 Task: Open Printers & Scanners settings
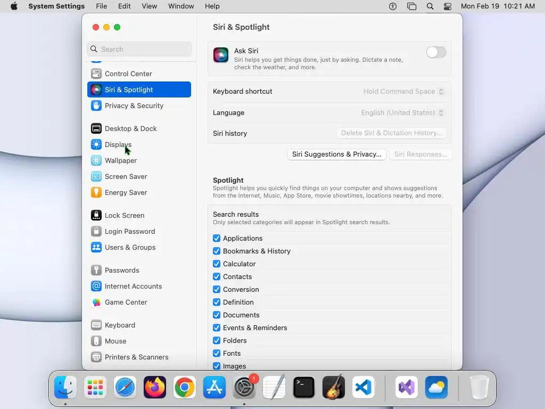click(139, 357)
